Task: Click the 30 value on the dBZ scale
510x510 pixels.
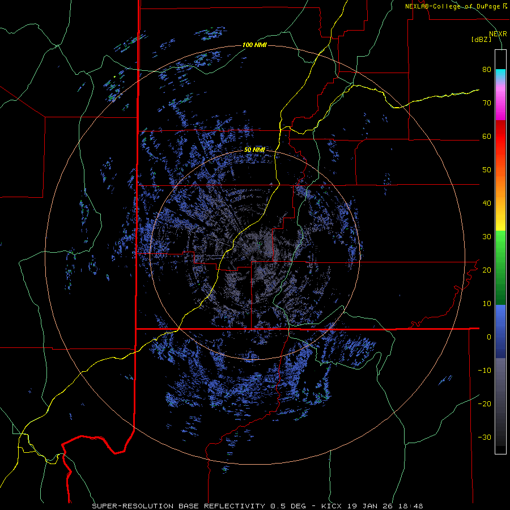Action: [487, 236]
